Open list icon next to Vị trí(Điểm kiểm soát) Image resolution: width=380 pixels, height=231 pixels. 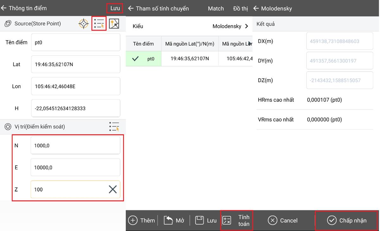(x=114, y=127)
